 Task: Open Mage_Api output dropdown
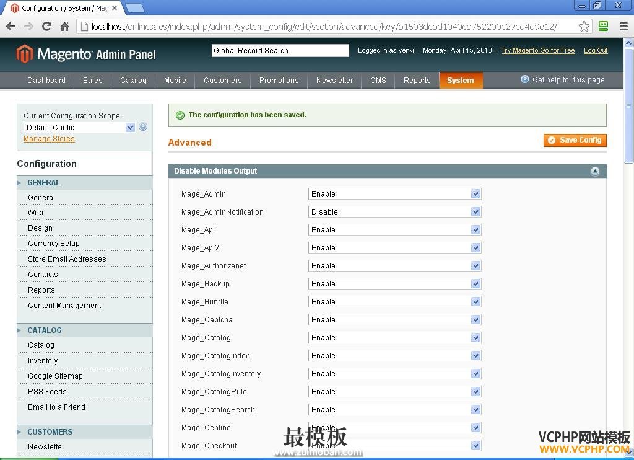point(394,230)
